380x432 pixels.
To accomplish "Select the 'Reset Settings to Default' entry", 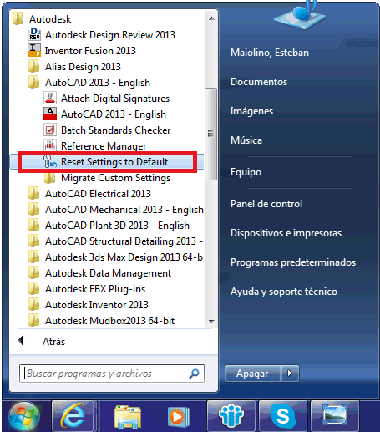I will pyautogui.click(x=107, y=162).
